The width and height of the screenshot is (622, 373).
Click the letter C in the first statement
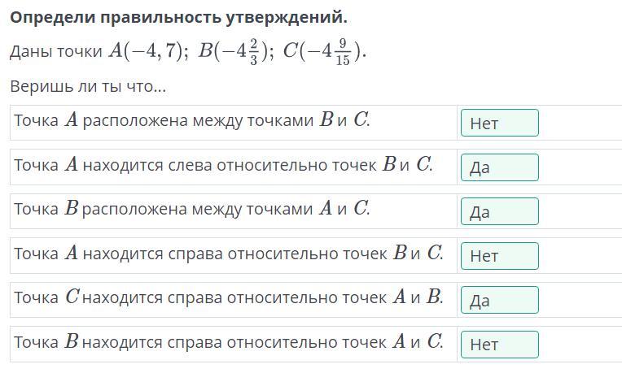(x=361, y=119)
